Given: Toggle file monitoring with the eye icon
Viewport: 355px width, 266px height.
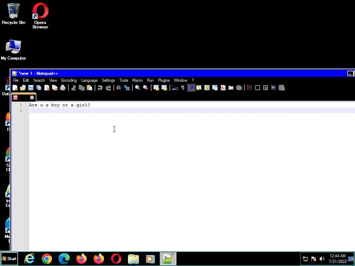Looking at the screenshot, I should [x=239, y=88].
